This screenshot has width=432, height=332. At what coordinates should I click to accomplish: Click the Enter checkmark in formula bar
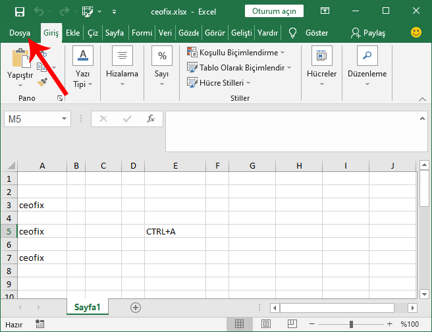point(127,119)
